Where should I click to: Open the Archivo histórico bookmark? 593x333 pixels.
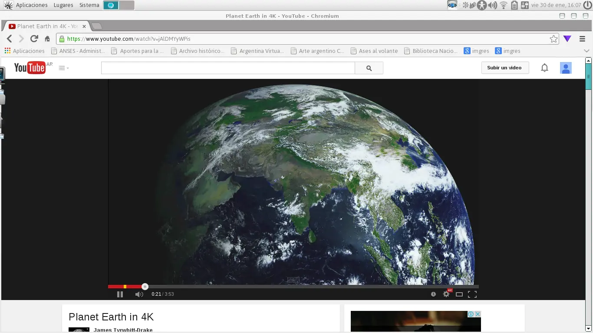198,51
